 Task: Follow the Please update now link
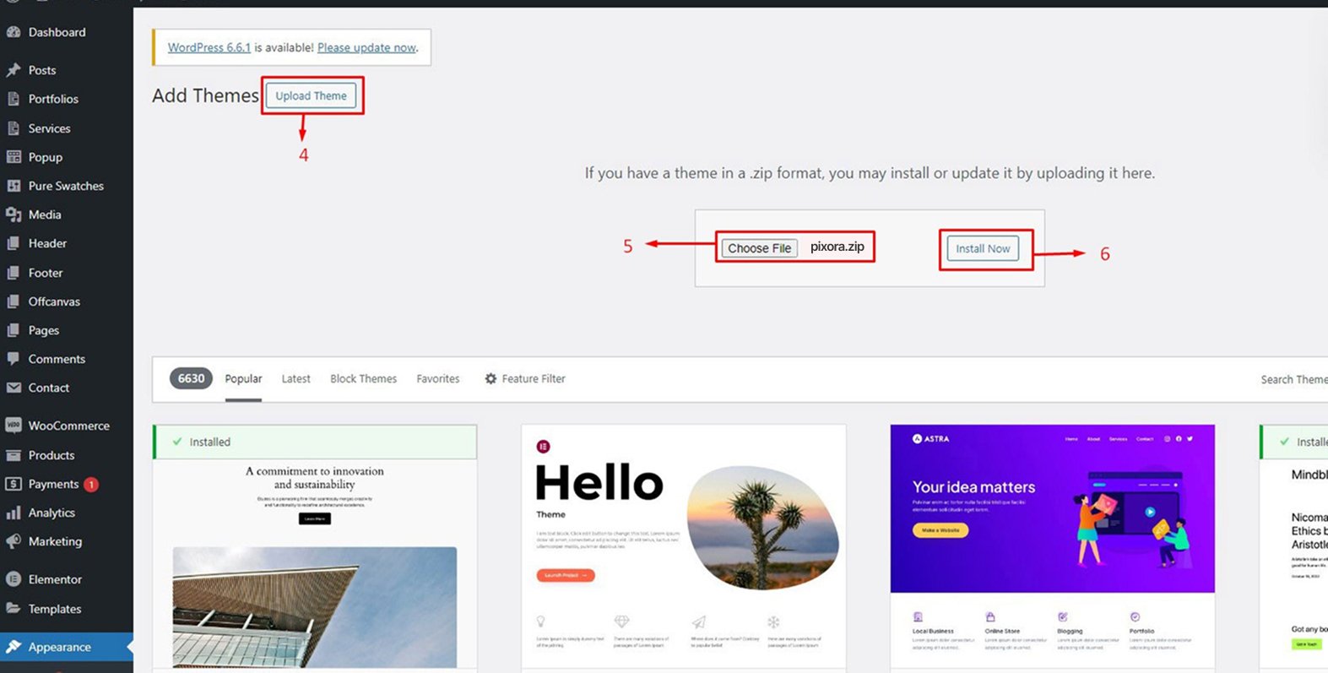[x=366, y=48]
